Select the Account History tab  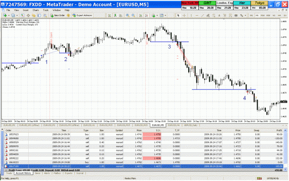click(x=24, y=173)
